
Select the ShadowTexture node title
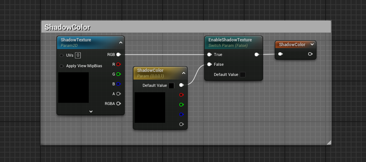point(76,40)
